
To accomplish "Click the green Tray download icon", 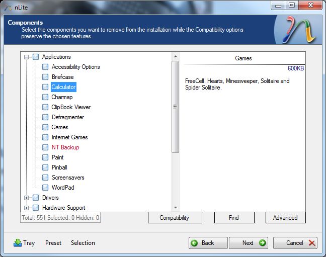I will [18, 242].
